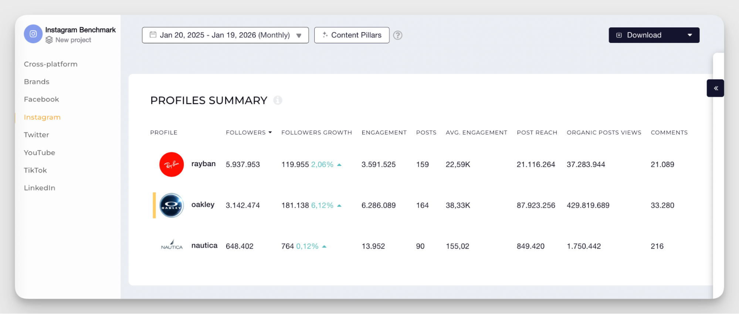Select LinkedIn in the sidebar

click(40, 188)
